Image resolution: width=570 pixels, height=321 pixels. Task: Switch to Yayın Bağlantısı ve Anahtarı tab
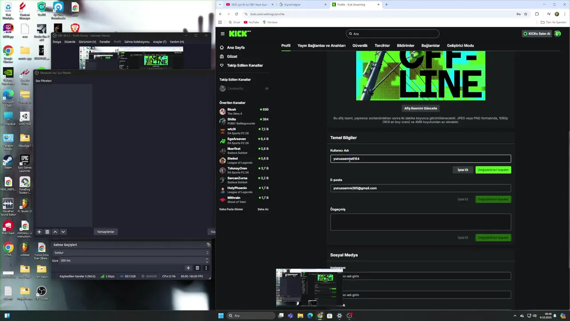[322, 45]
